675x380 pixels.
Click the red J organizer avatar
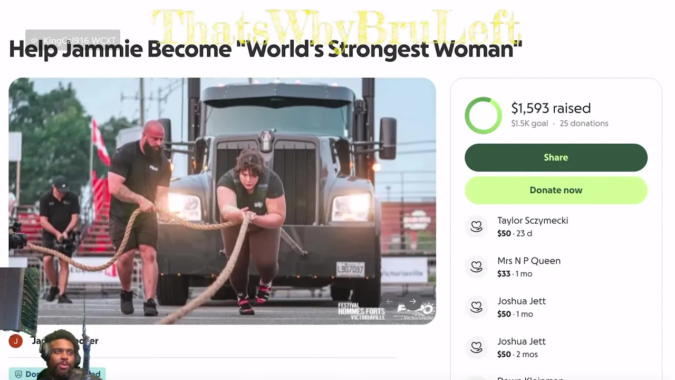[x=16, y=341]
